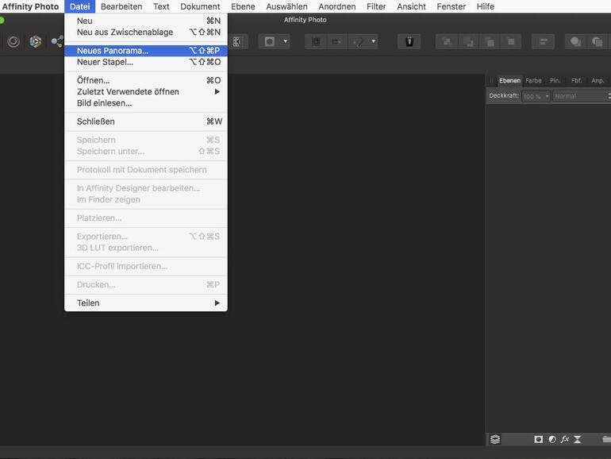Viewport: 611px width, 459px height.
Task: Open the quick mask dropdown arrow
Action: [x=285, y=41]
